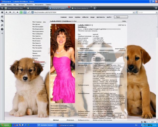
Task: Close the Яндекс.Картинки tab
Action: [24, 7]
